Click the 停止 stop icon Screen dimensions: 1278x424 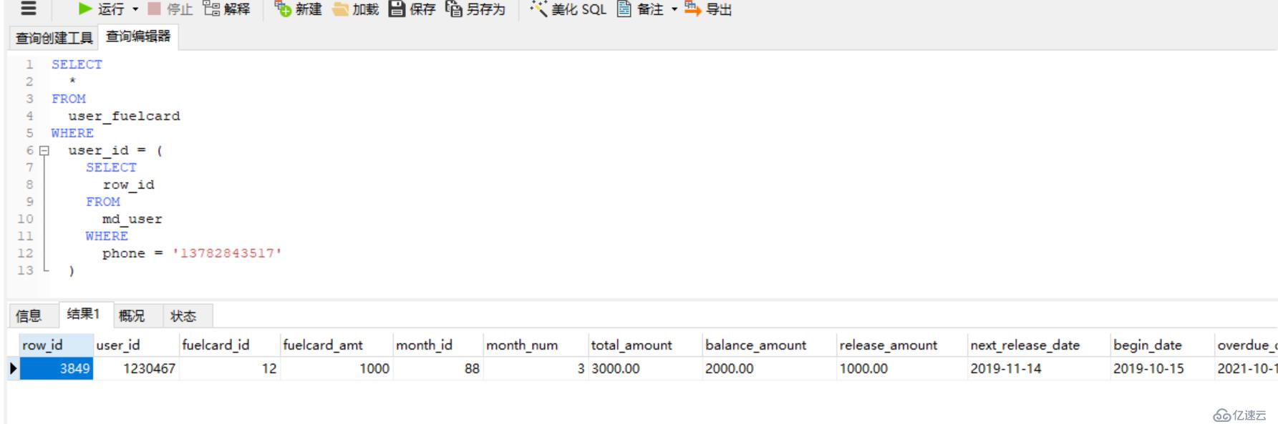[x=154, y=9]
